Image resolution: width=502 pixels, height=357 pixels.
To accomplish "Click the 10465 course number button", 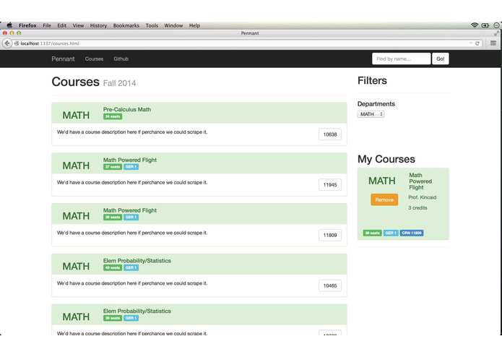I will click(330, 285).
